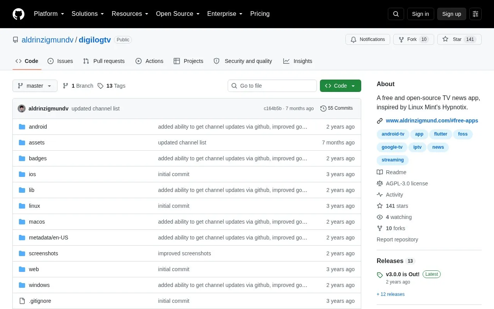Click the eye icon beside 4 watching

(x=380, y=217)
